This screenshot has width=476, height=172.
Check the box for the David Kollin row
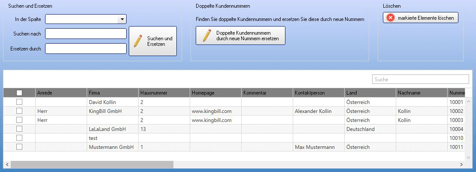click(19, 102)
